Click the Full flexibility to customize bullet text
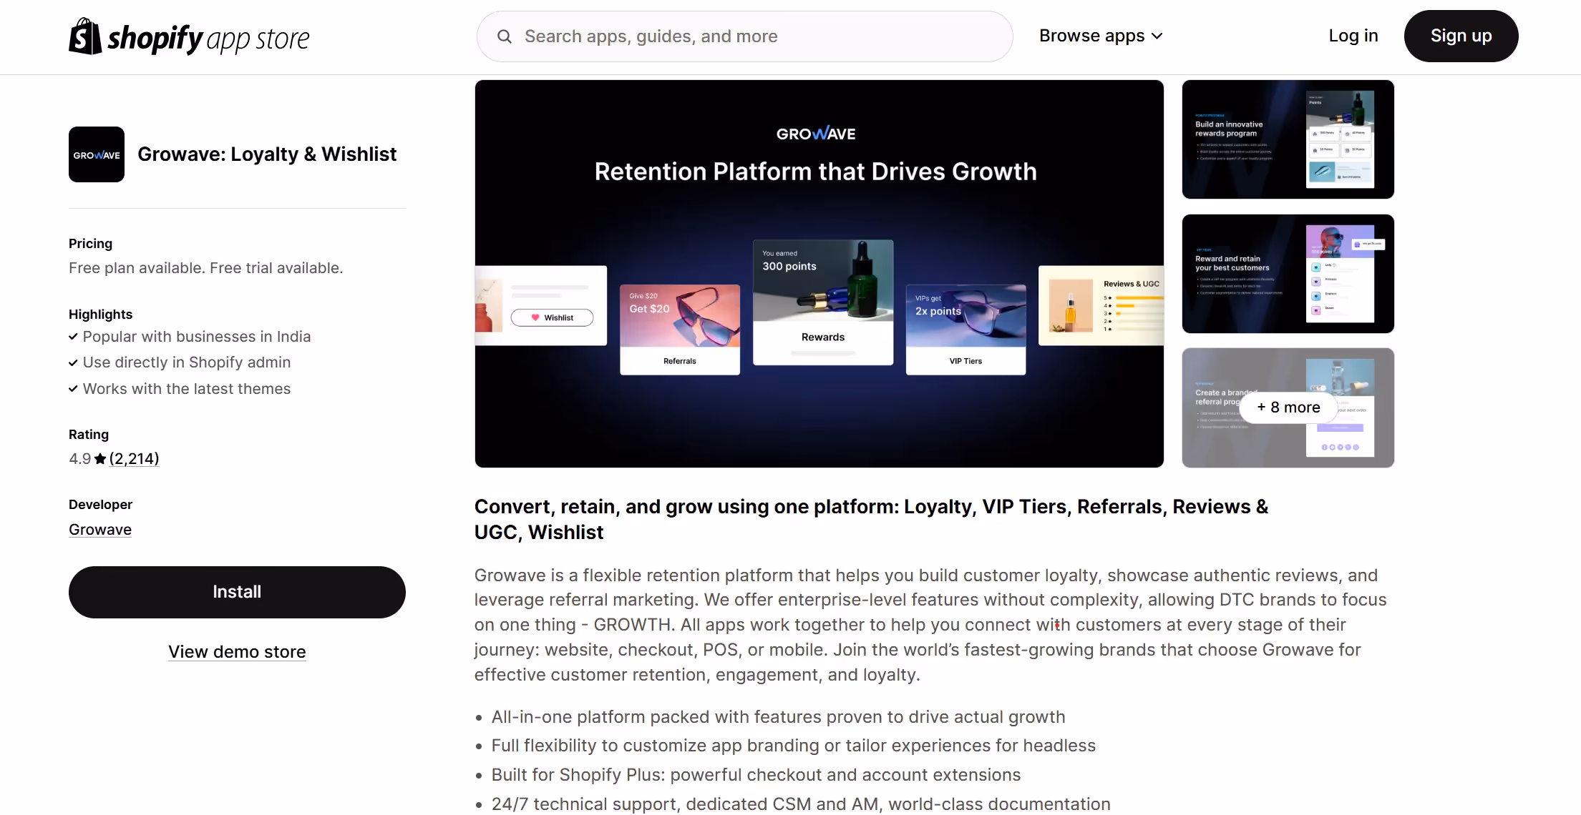Image resolution: width=1581 pixels, height=815 pixels. click(x=793, y=746)
